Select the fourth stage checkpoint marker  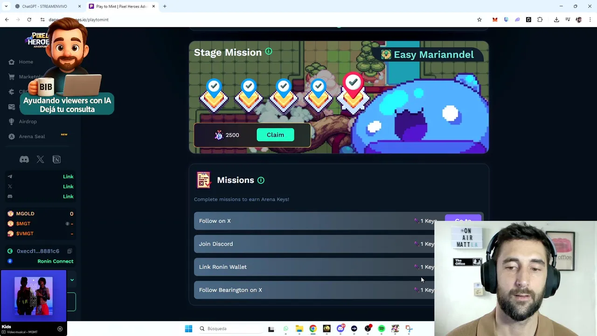point(319,95)
